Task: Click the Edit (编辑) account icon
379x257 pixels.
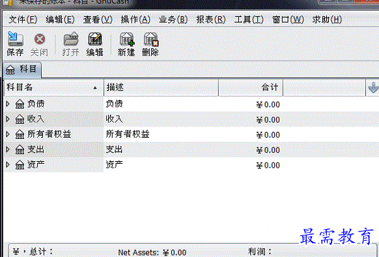Action: (95, 38)
